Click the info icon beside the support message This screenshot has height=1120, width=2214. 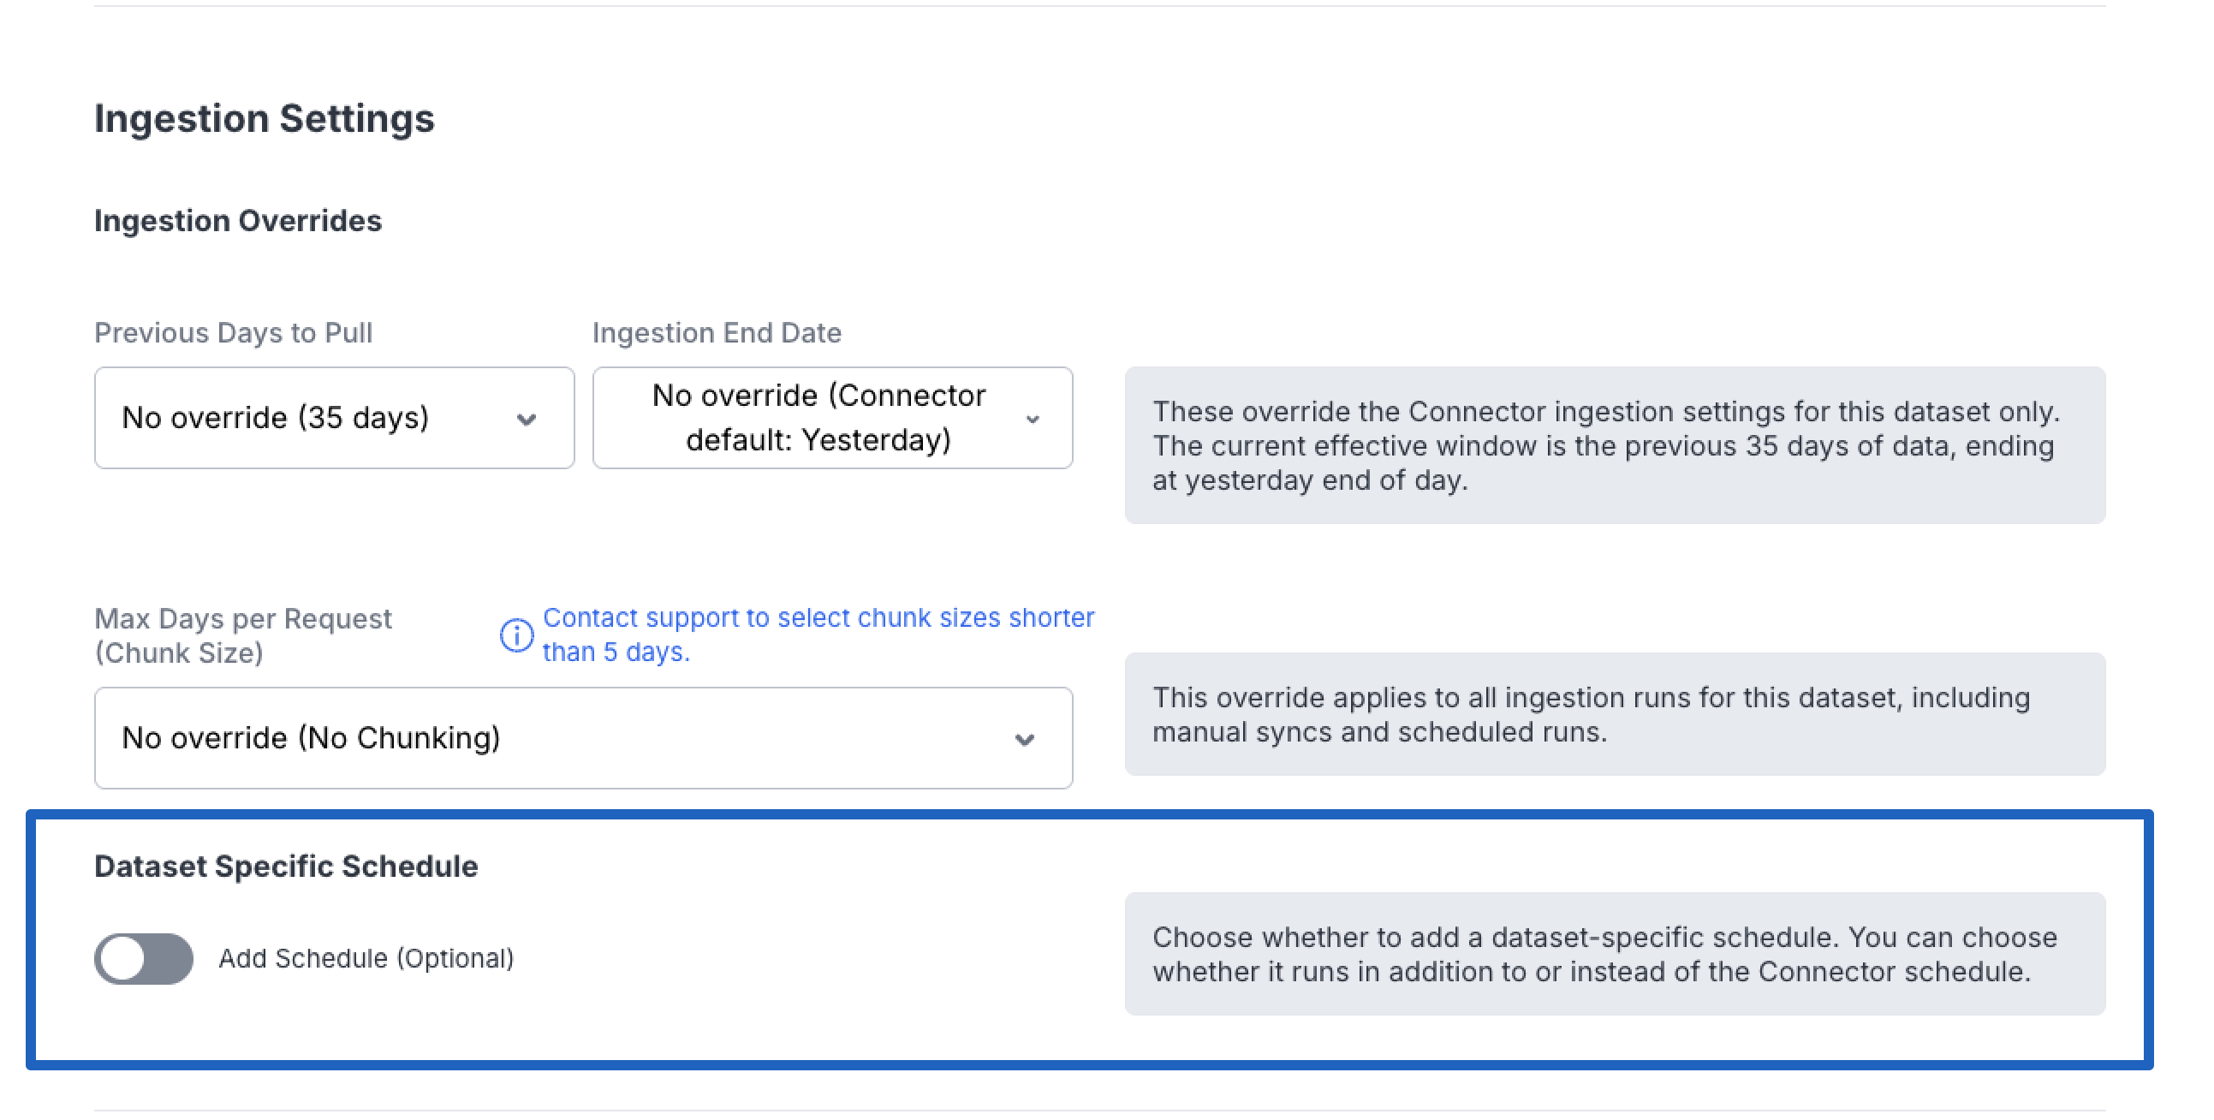(516, 635)
